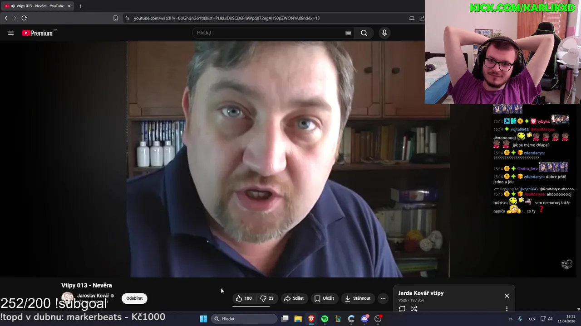Go forward with browser forward arrow
The image size is (581, 326).
pos(15,18)
